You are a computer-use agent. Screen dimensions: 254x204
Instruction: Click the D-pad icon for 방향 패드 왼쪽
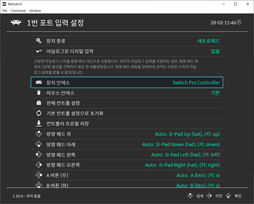(x=39, y=154)
